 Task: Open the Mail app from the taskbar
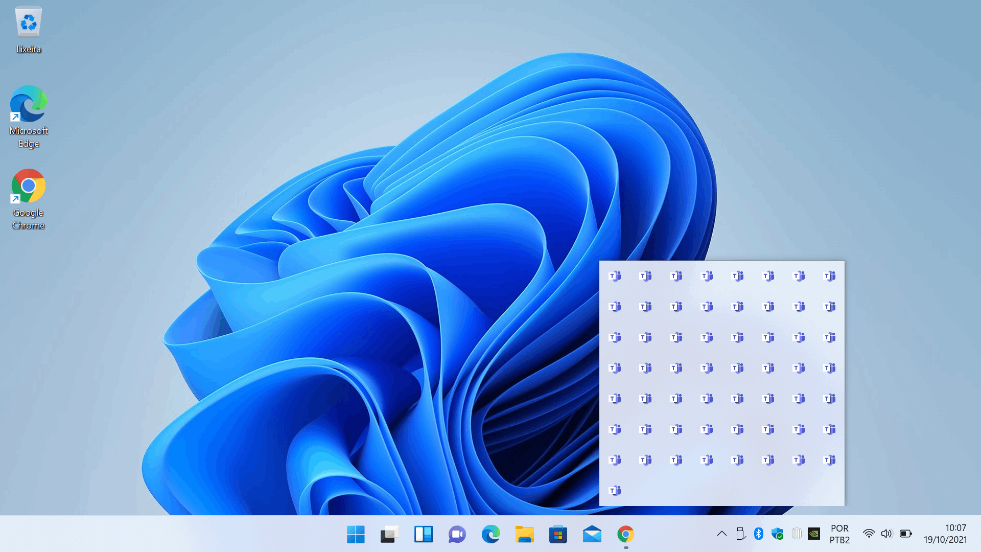tap(592, 534)
